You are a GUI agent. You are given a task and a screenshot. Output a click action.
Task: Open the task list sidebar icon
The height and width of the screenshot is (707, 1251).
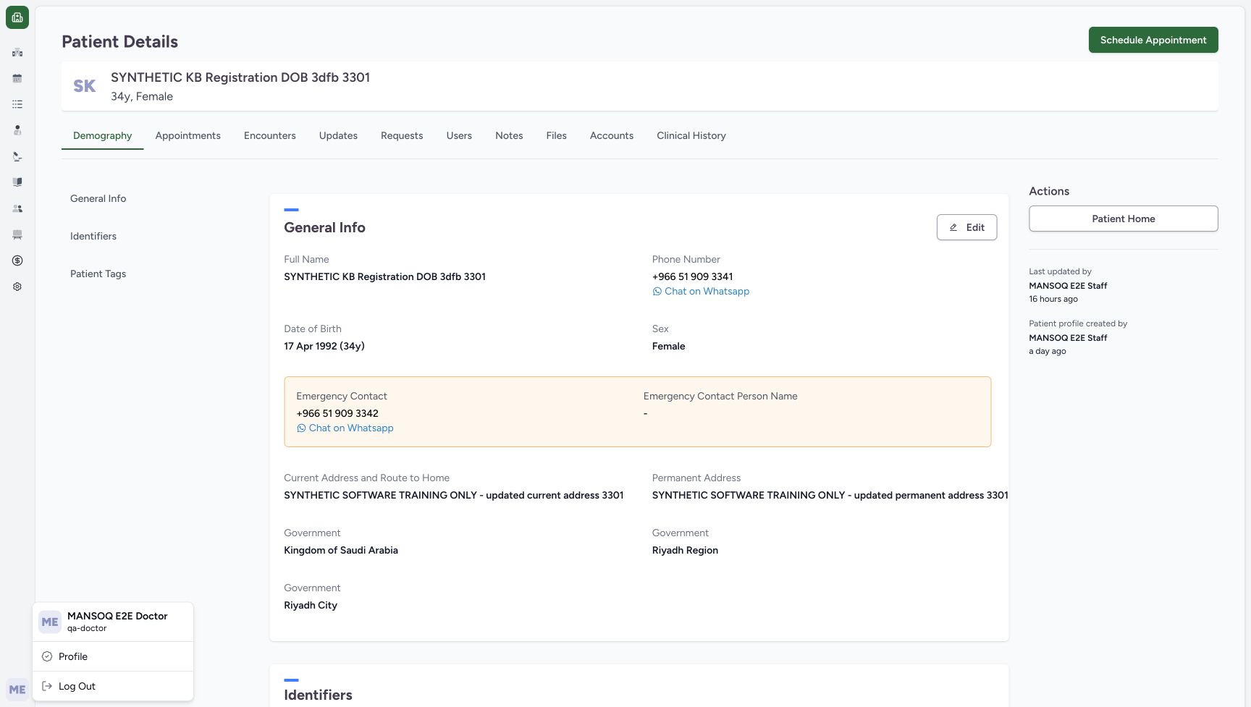coord(17,104)
